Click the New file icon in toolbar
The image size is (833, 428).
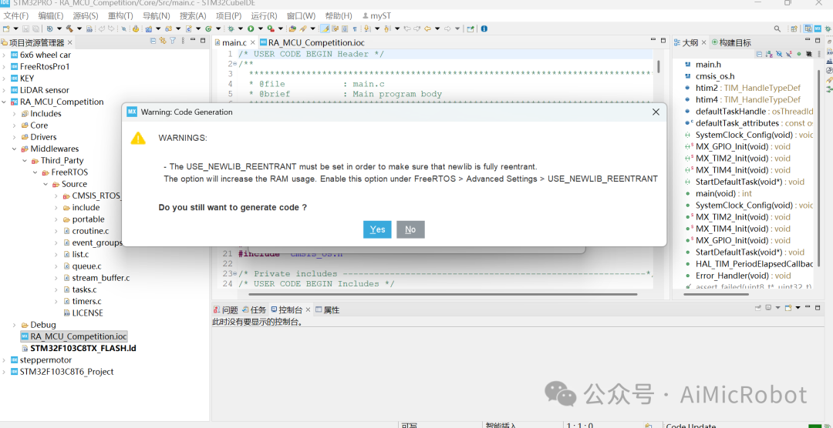pyautogui.click(x=6, y=28)
